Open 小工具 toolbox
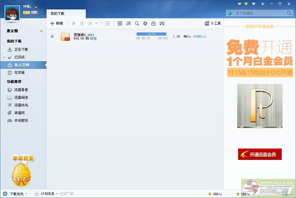The image size is (296, 198). pos(213,23)
